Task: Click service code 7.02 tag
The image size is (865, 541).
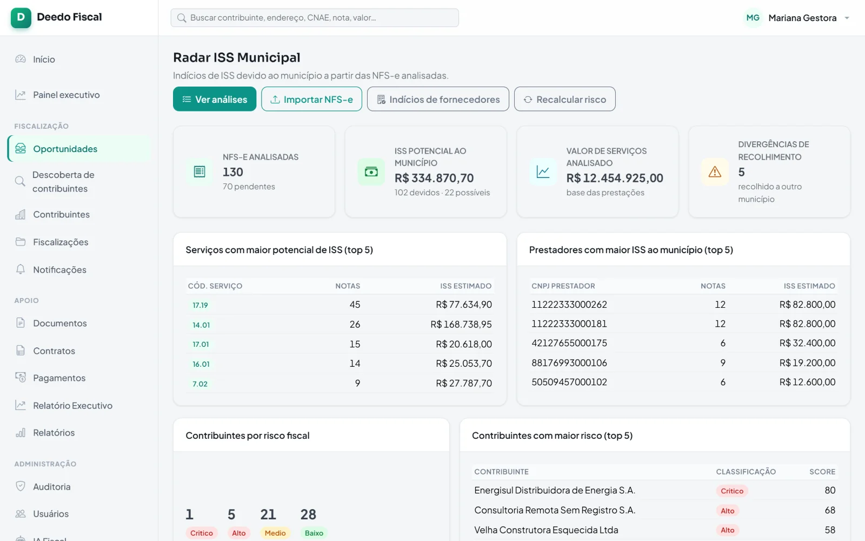Action: (x=200, y=384)
